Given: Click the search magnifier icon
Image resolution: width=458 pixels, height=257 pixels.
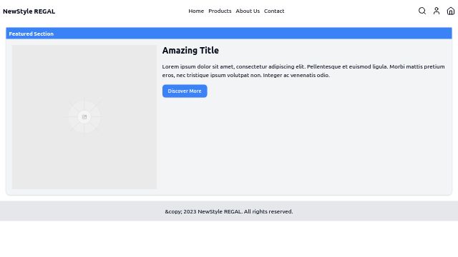Looking at the screenshot, I should [422, 11].
